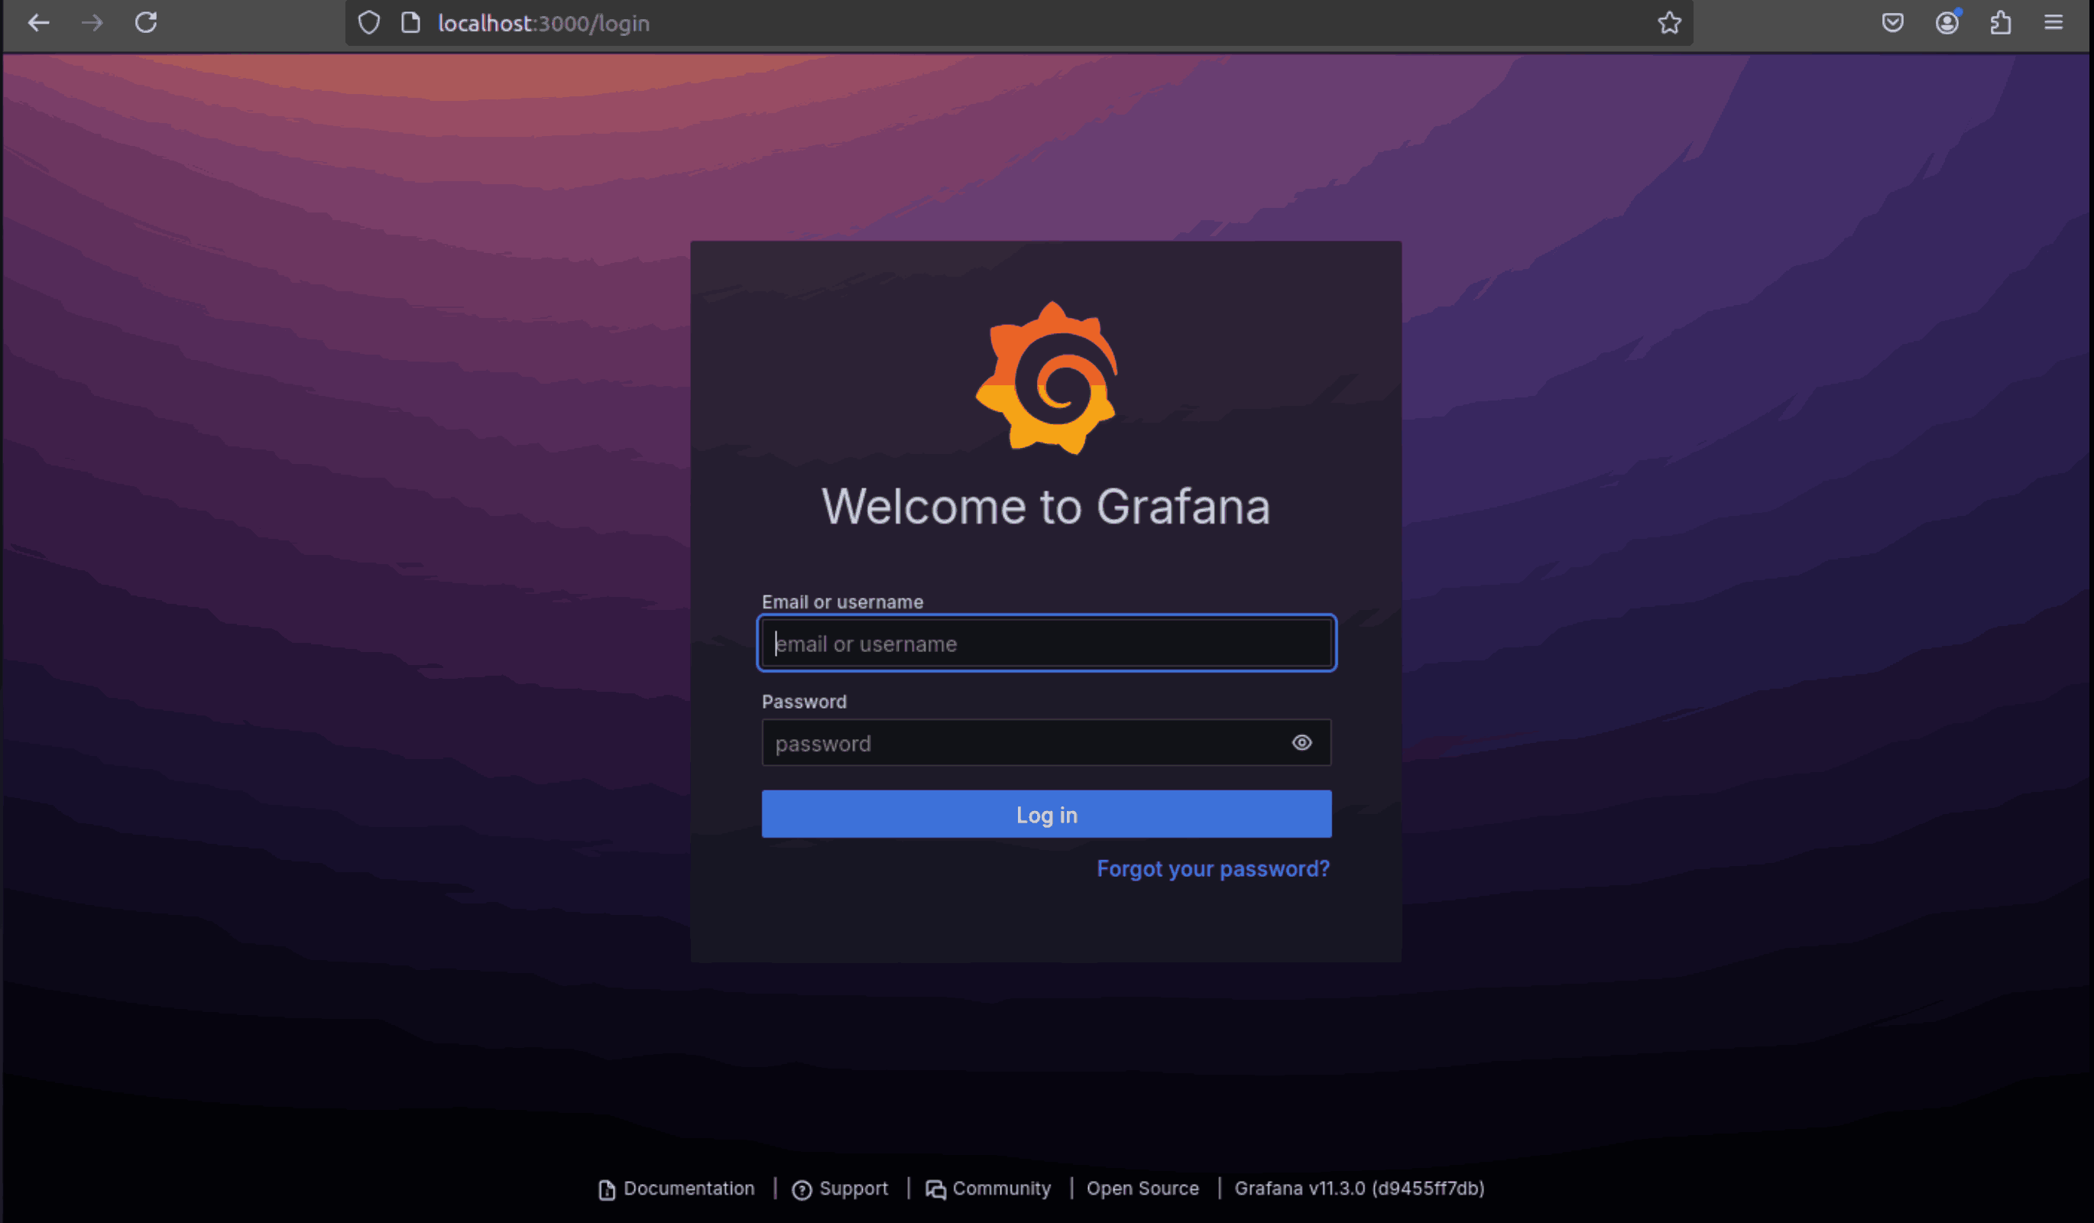The image size is (2094, 1223).
Task: Click into the Password field
Action: [1022, 743]
